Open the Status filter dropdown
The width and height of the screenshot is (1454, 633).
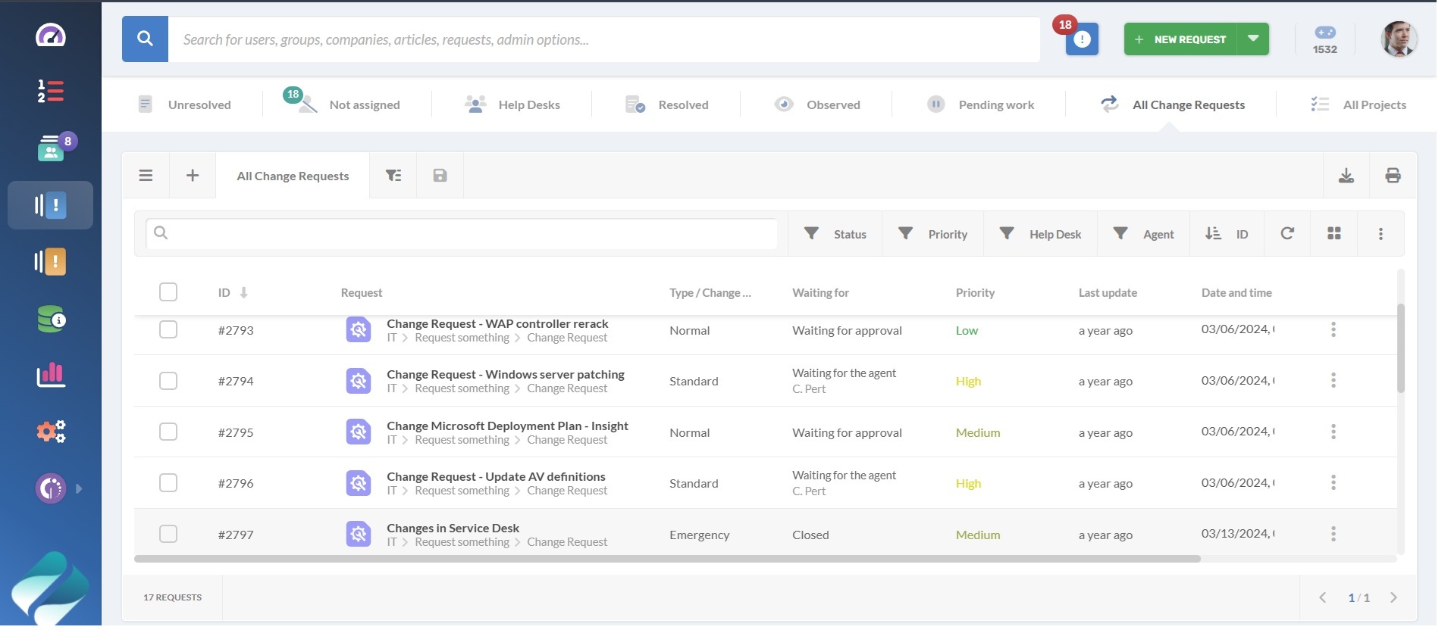click(835, 234)
